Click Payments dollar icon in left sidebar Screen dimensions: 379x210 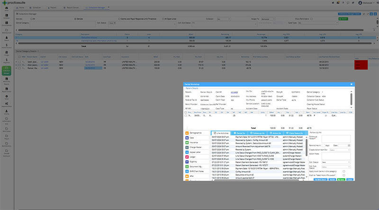pyautogui.click(x=7, y=61)
